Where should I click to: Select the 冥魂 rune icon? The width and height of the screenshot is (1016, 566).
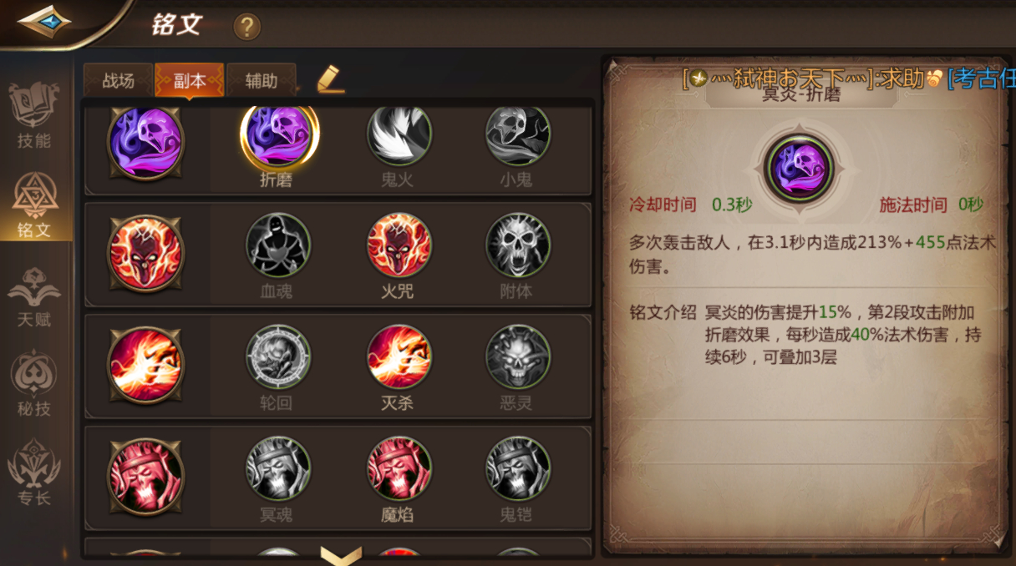point(278,468)
